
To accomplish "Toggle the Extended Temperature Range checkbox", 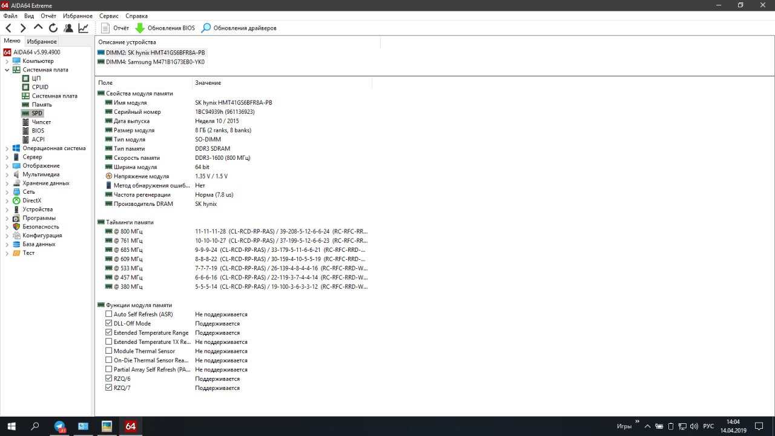I will [x=109, y=332].
